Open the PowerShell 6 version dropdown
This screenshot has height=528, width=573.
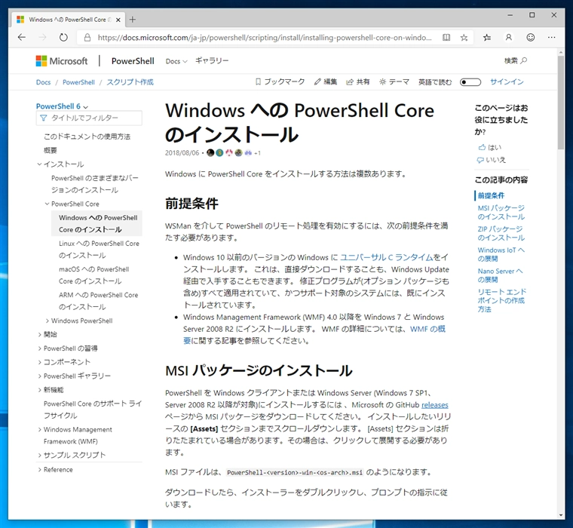tap(62, 106)
